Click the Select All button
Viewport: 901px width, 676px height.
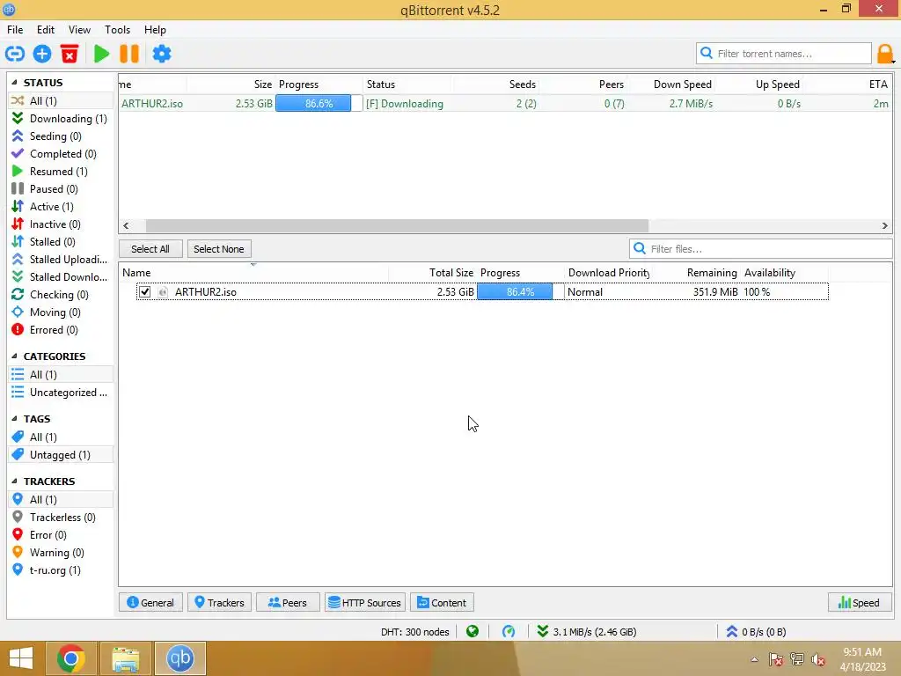tap(150, 249)
